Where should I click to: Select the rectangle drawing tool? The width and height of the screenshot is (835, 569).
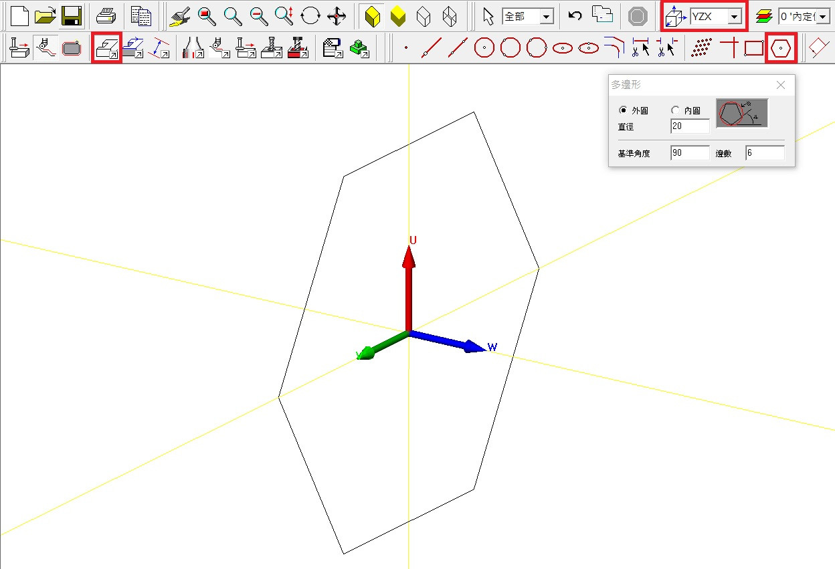point(754,48)
